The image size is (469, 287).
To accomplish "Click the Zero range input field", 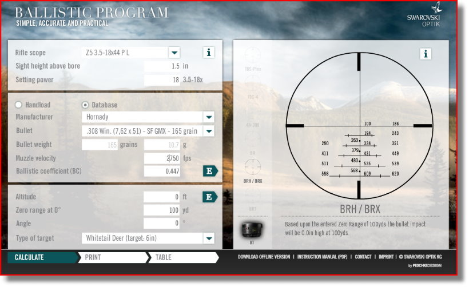I will click(x=161, y=210).
